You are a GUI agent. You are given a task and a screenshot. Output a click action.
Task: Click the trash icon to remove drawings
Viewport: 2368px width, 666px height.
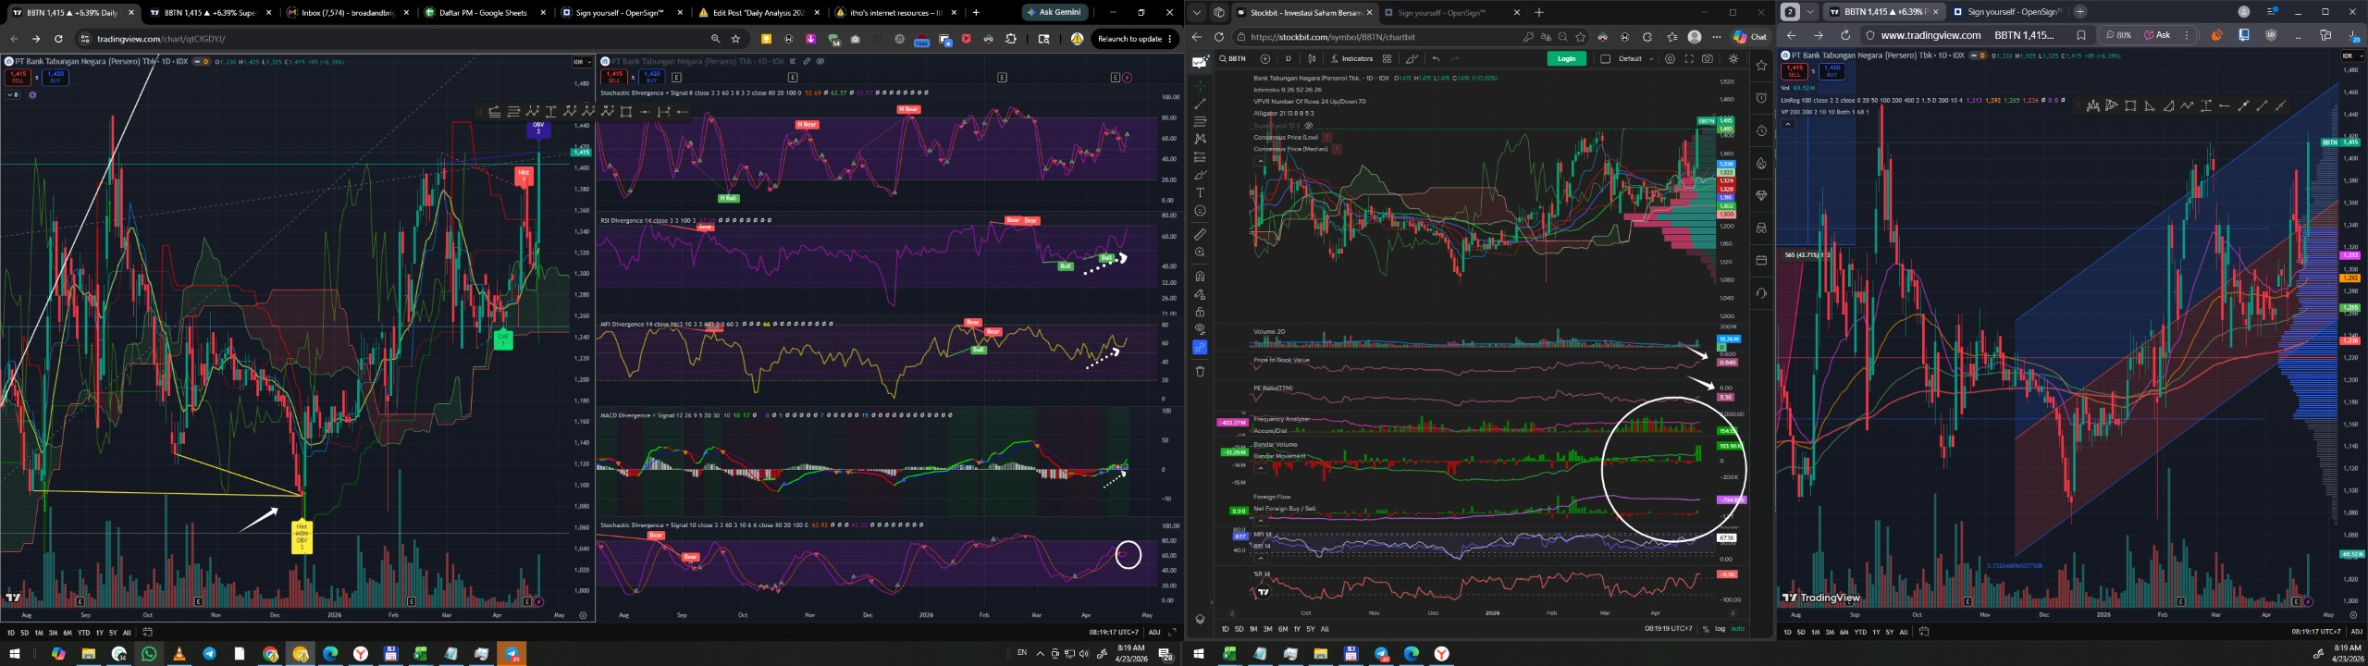pos(1200,371)
